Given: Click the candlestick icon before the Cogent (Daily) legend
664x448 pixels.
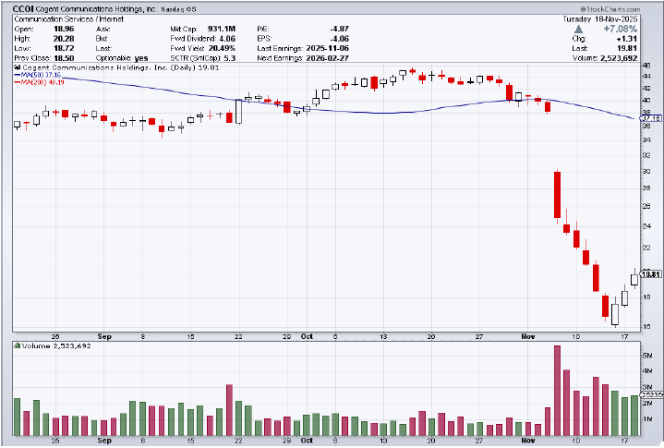Looking at the screenshot, I should [18, 67].
